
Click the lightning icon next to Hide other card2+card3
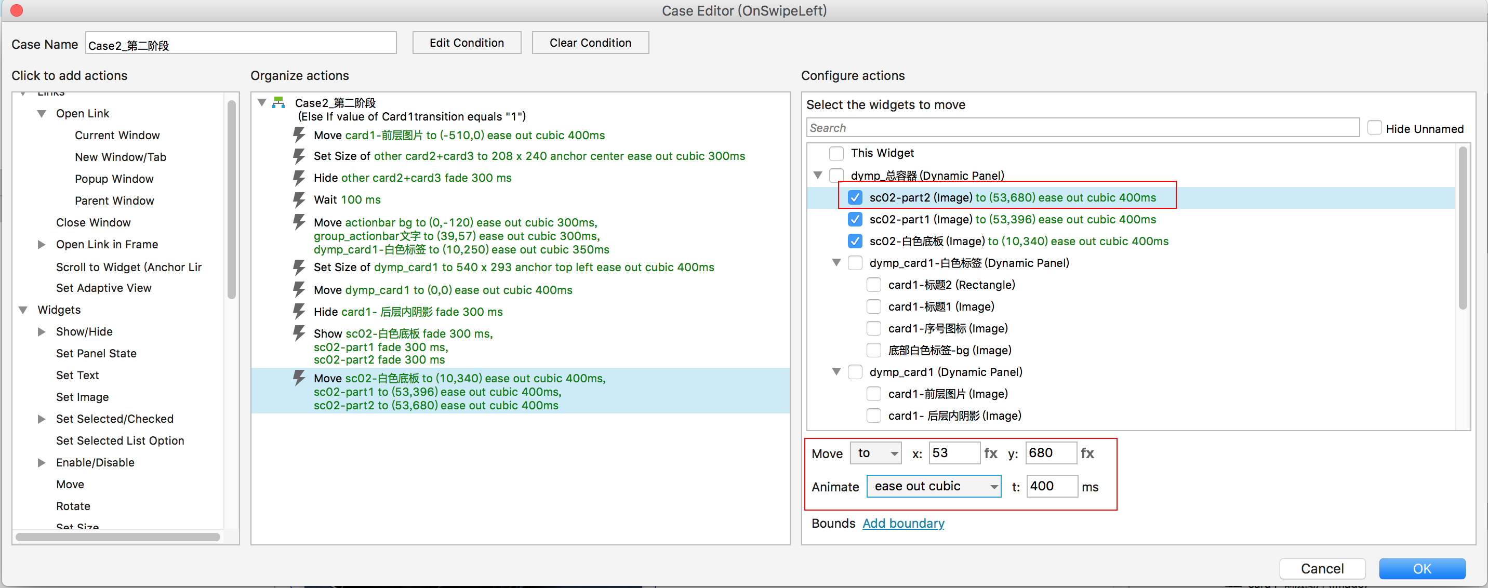tap(299, 178)
